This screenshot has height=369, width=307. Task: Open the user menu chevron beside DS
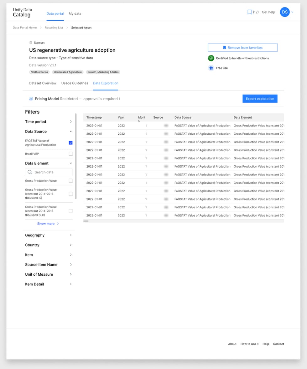click(292, 12)
